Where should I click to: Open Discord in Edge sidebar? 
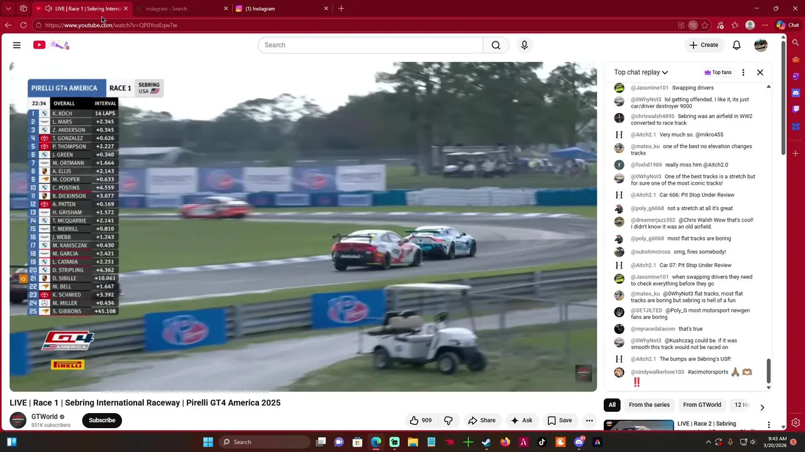pyautogui.click(x=796, y=93)
